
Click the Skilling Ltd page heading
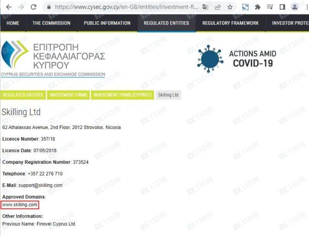[x=21, y=112]
